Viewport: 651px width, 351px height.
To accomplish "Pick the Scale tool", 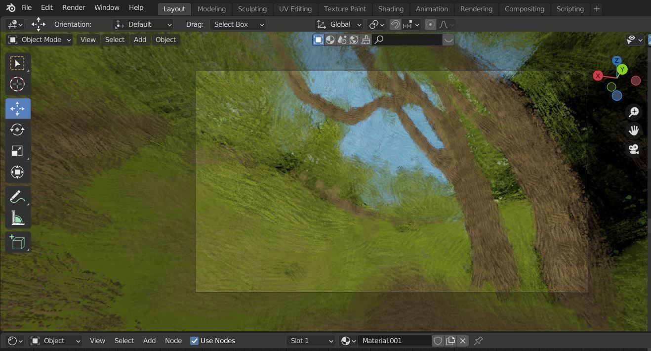I will 17,151.
